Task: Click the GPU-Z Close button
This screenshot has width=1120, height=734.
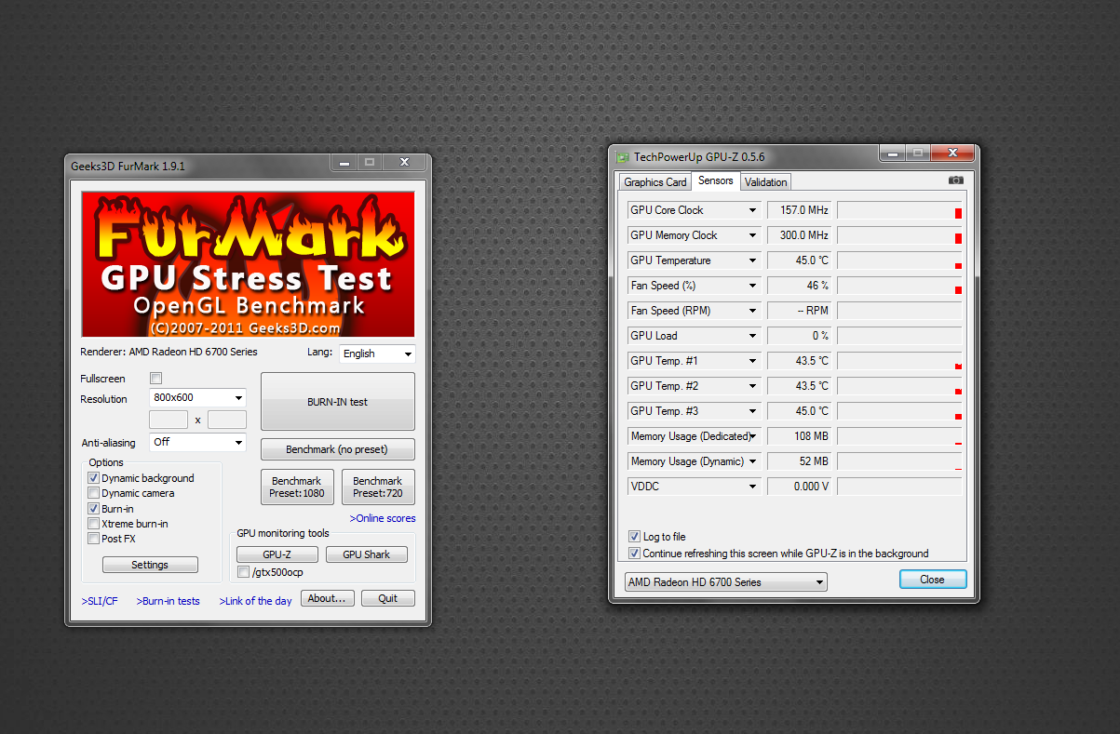Action: click(933, 579)
